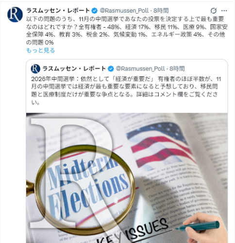Image resolution: width=235 pixels, height=243 pixels.
Task: Click the blue verified badge on top post
Action: click(x=95, y=11)
